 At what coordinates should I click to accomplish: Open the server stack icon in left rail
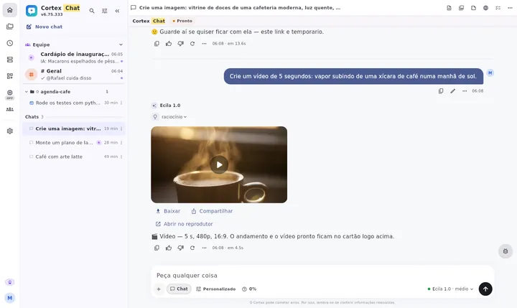[x=10, y=60]
